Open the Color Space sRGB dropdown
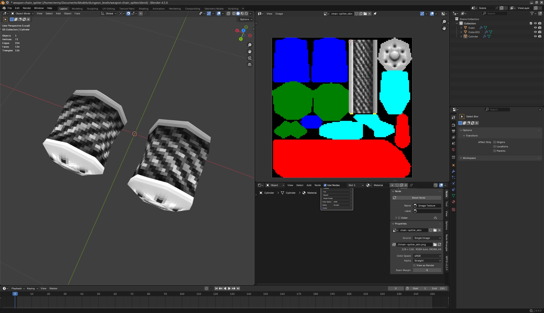This screenshot has height=313, width=544. coord(427,256)
